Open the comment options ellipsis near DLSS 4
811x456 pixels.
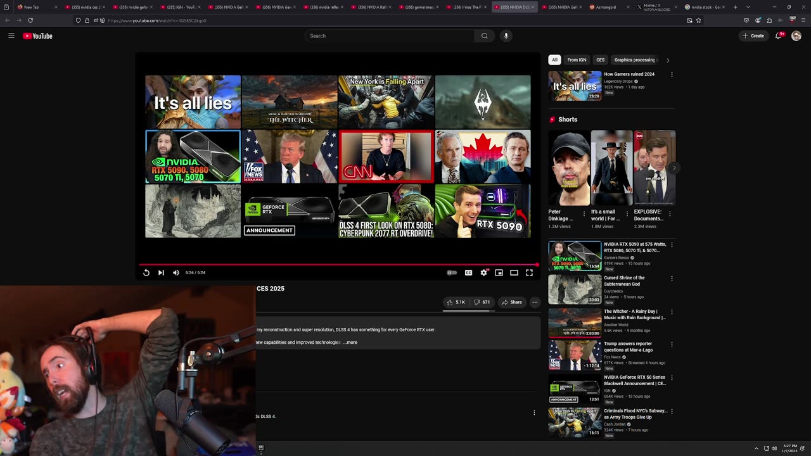click(x=534, y=413)
